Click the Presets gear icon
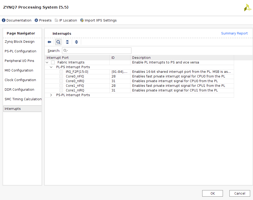The height and width of the screenshot is (200, 253). pos(36,20)
